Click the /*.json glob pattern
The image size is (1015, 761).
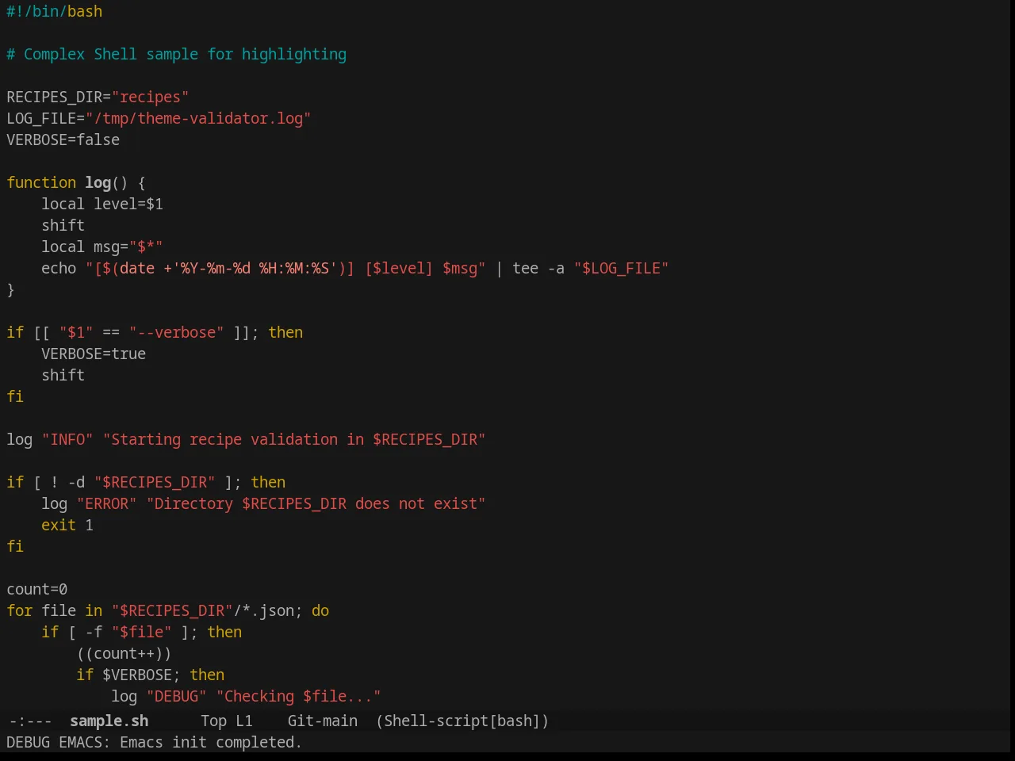click(x=263, y=610)
